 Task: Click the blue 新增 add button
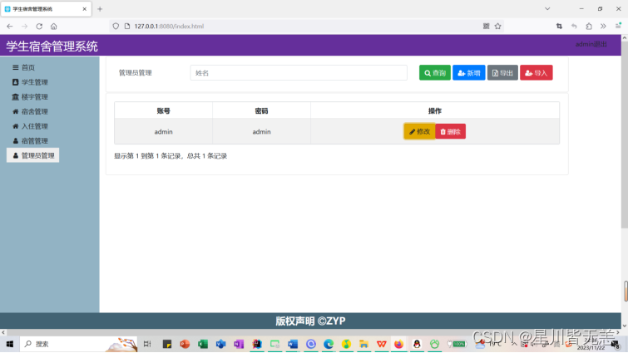pos(469,73)
